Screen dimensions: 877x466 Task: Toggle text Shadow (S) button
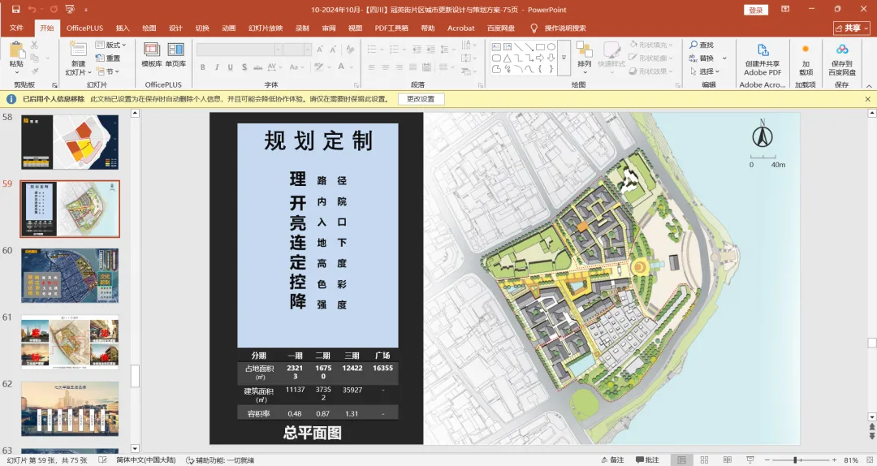click(x=244, y=67)
